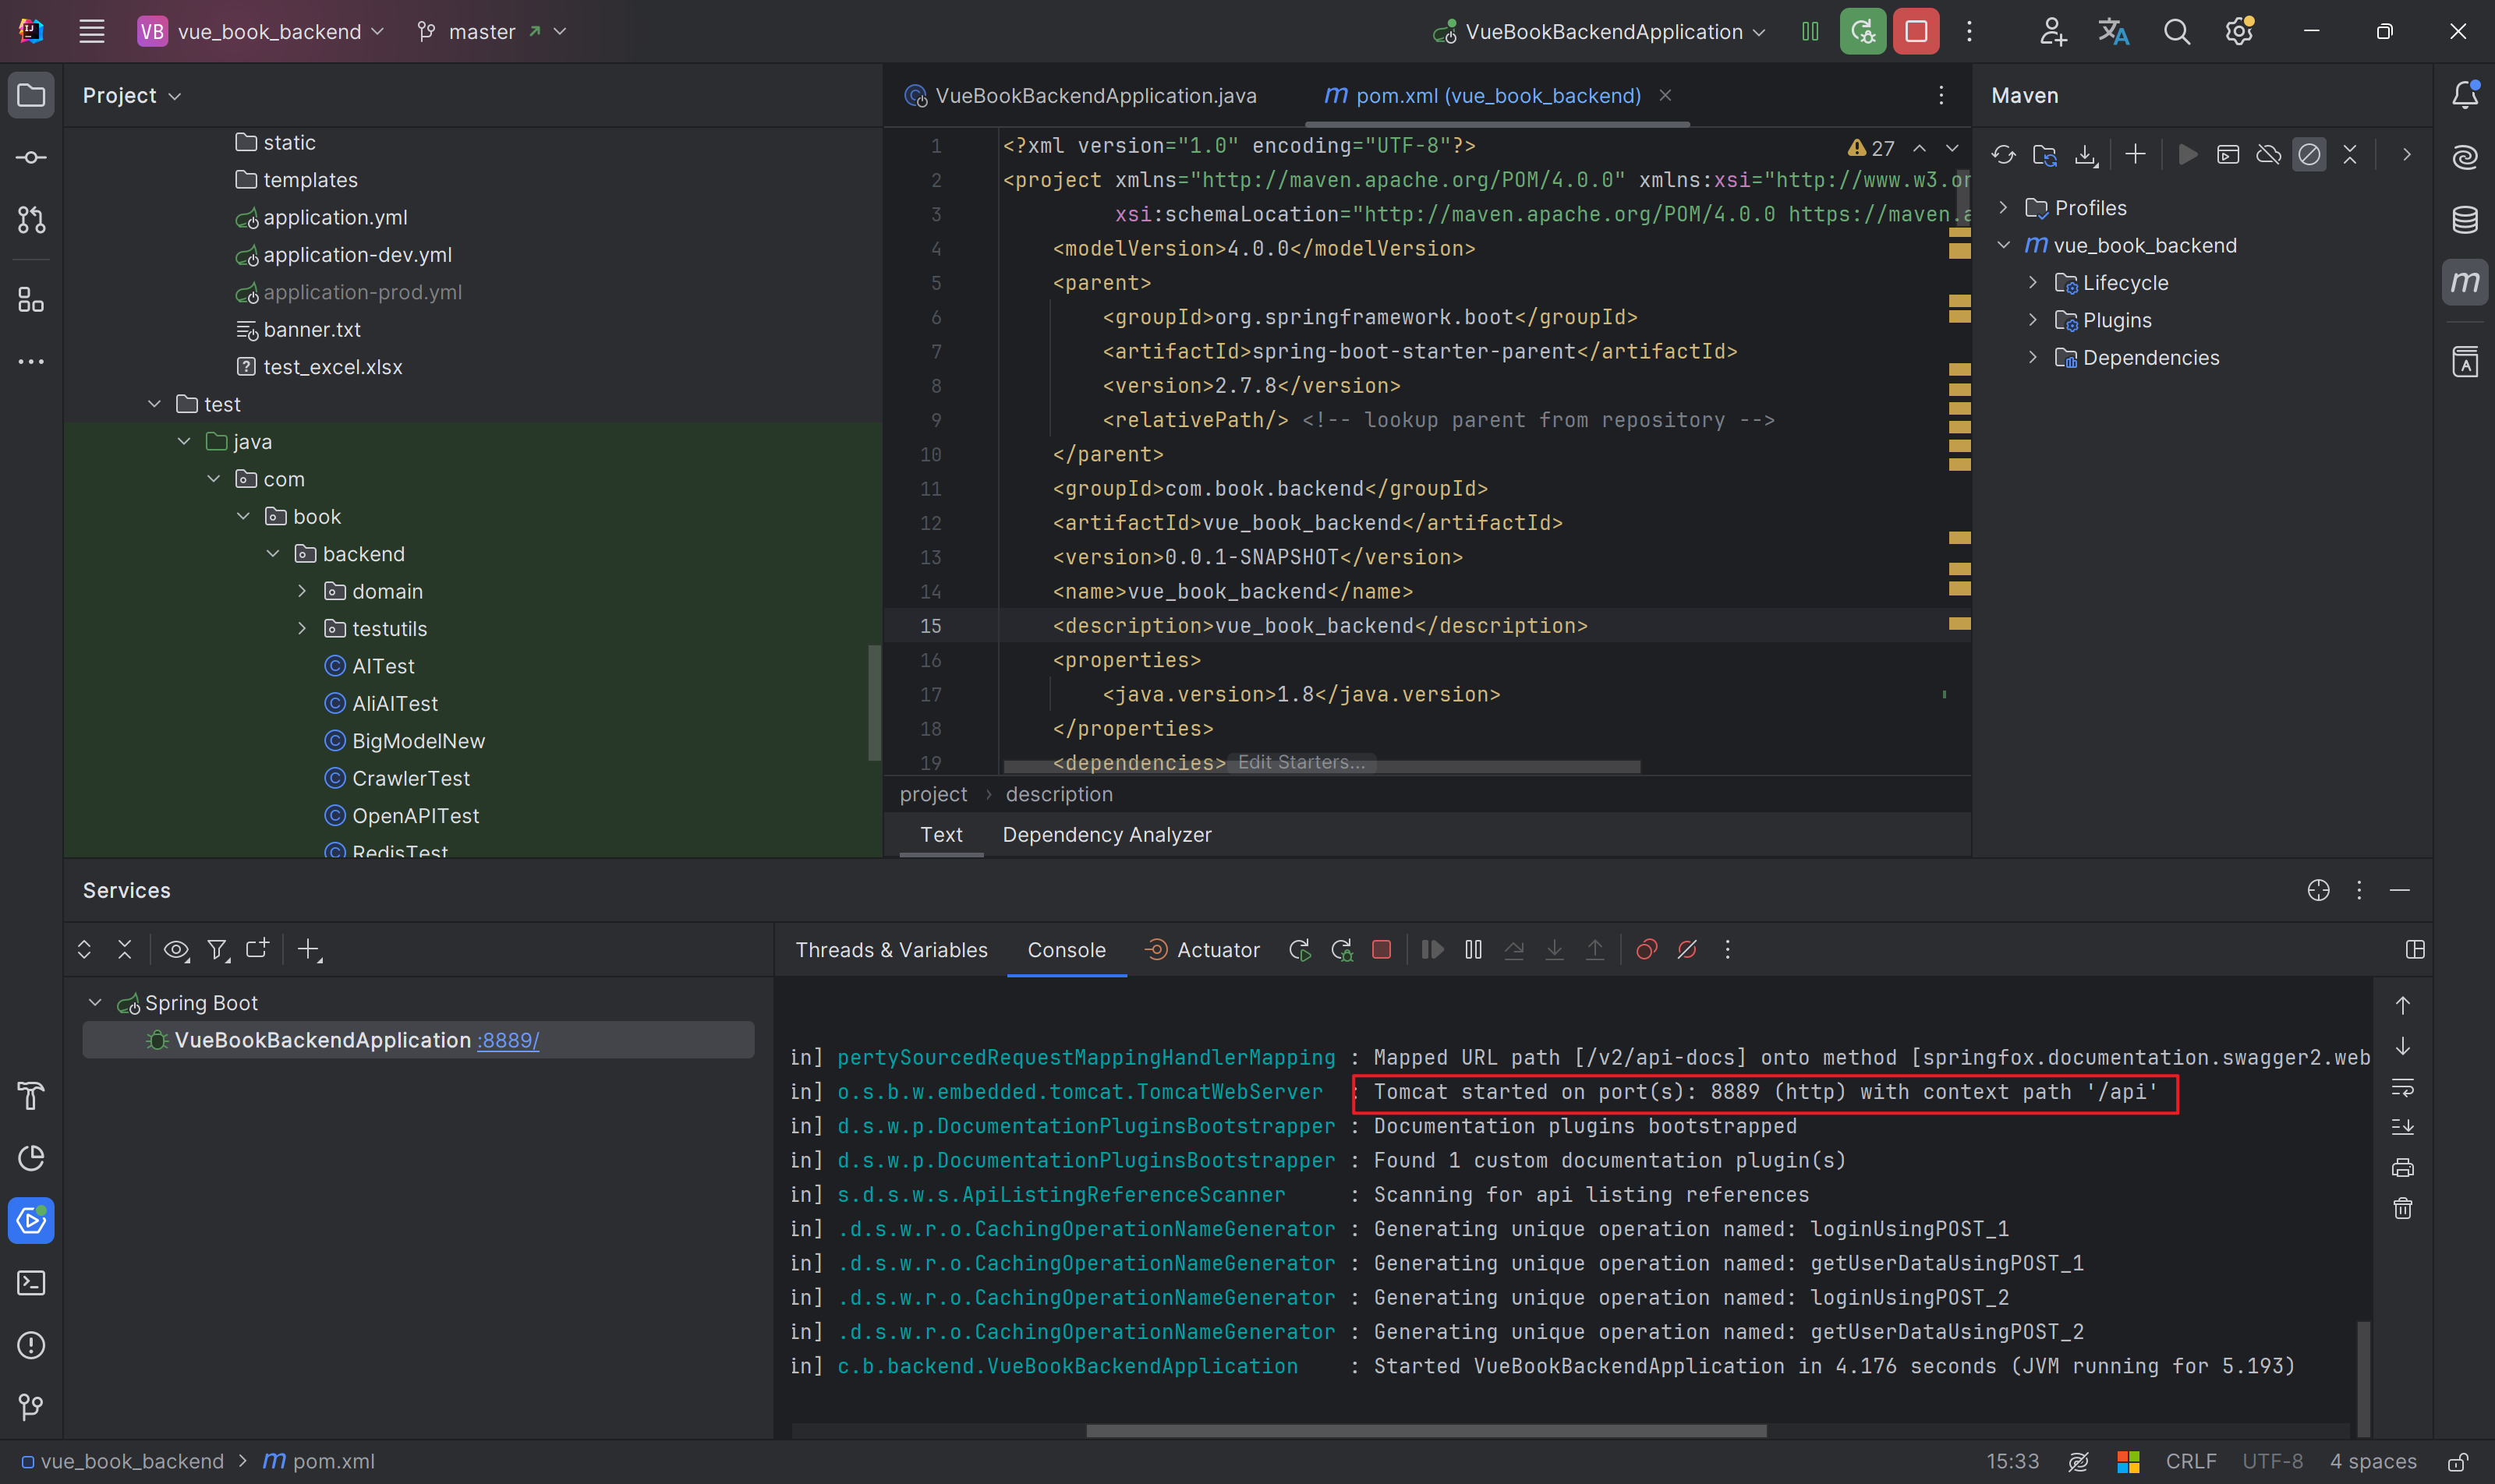Clear console with the trash icon
Image resolution: width=2495 pixels, height=1484 pixels.
tap(2402, 1208)
